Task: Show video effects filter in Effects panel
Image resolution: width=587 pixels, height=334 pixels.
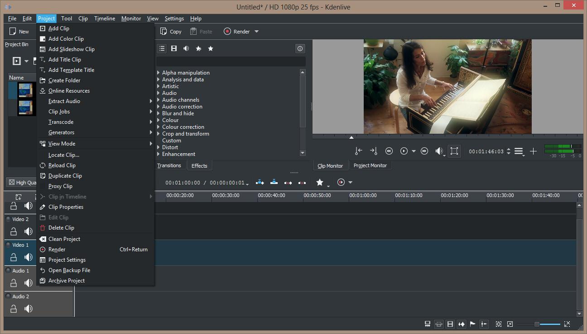Action: (x=174, y=48)
